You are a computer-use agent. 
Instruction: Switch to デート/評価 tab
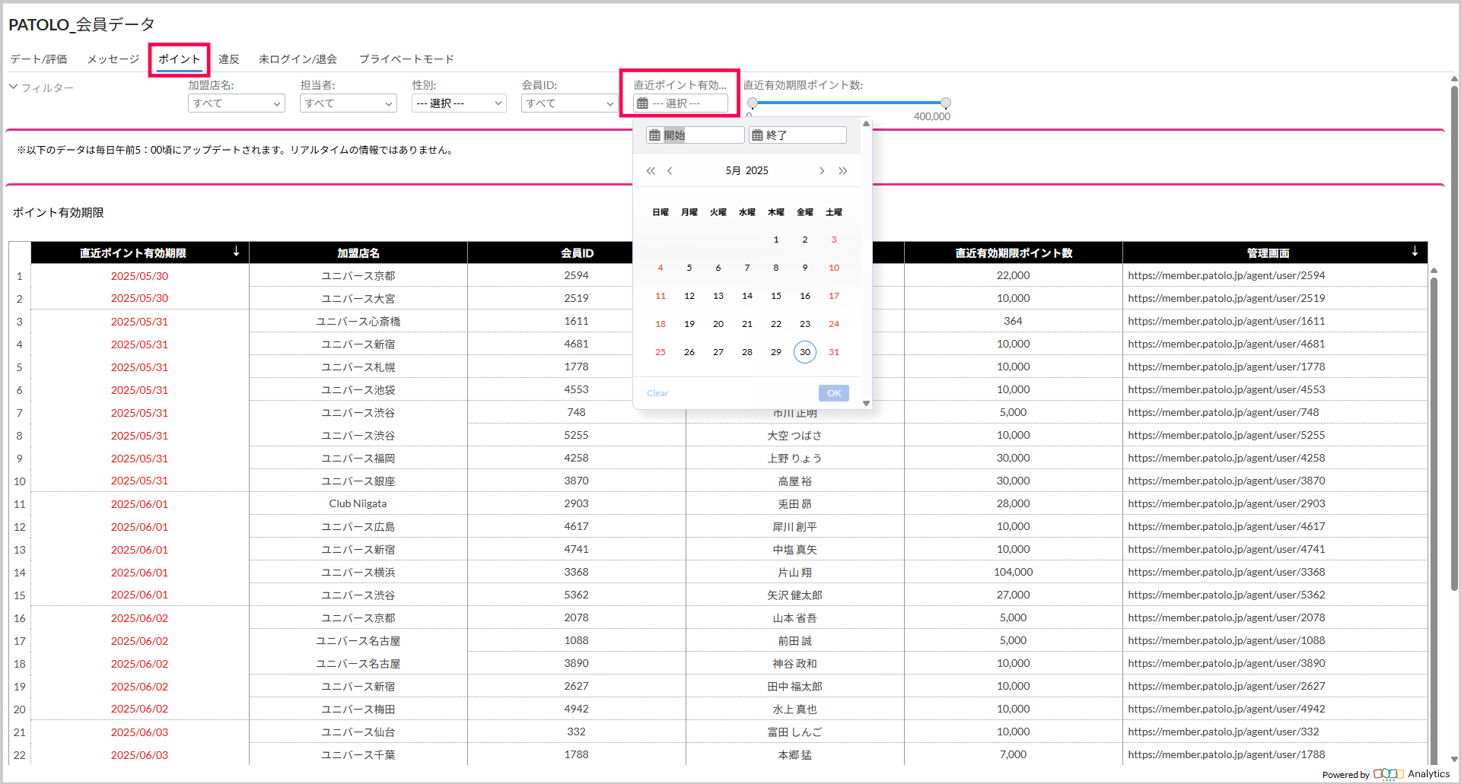(x=39, y=59)
